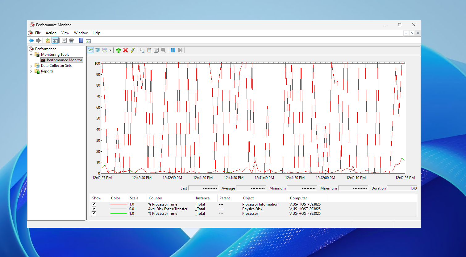Click the Duration field showing 1:40
Image resolution: width=466 pixels, height=257 pixels.
[402, 188]
